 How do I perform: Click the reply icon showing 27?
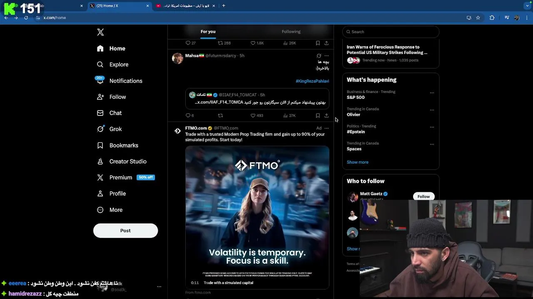click(190, 43)
